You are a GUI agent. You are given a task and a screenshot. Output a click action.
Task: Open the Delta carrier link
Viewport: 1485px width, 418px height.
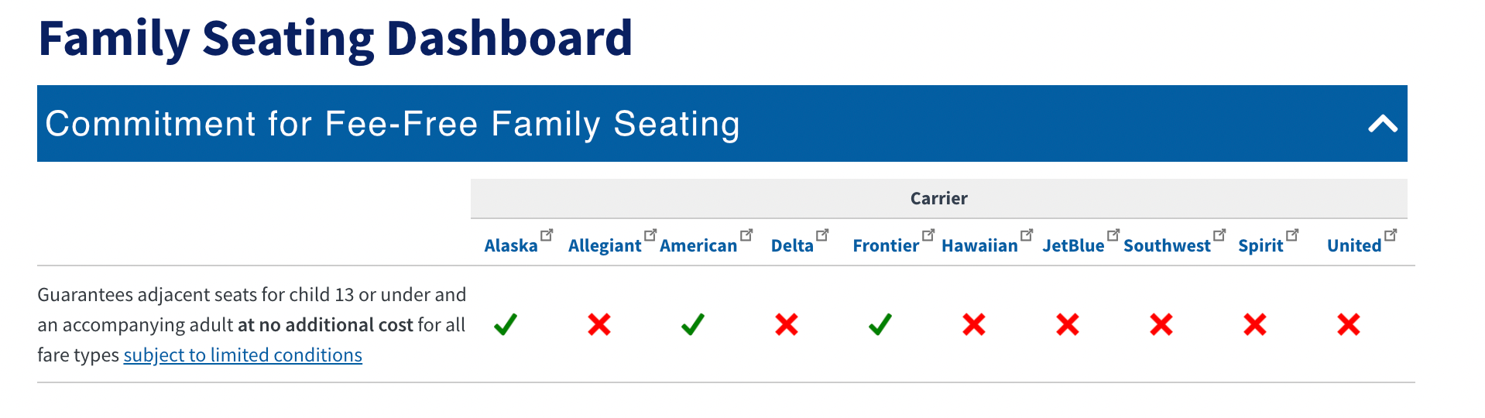(792, 246)
